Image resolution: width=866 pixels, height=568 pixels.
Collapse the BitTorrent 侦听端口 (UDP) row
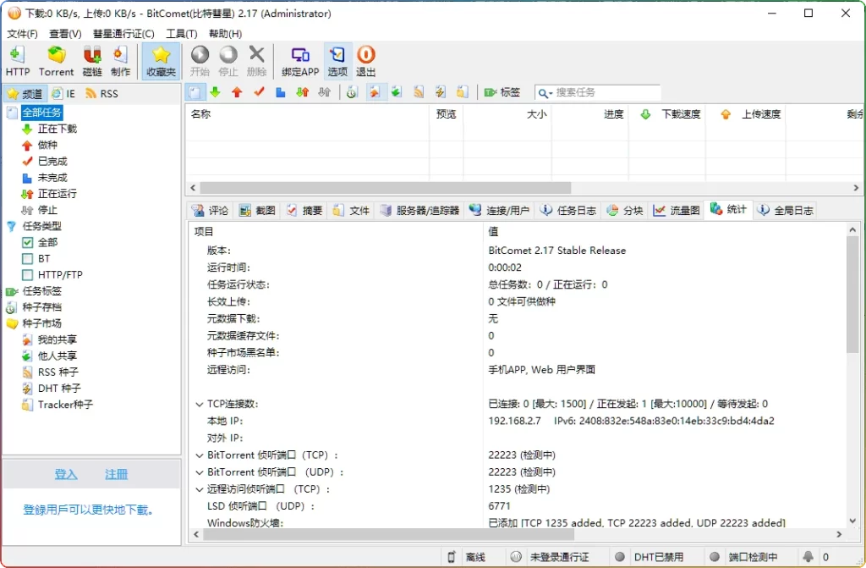199,472
